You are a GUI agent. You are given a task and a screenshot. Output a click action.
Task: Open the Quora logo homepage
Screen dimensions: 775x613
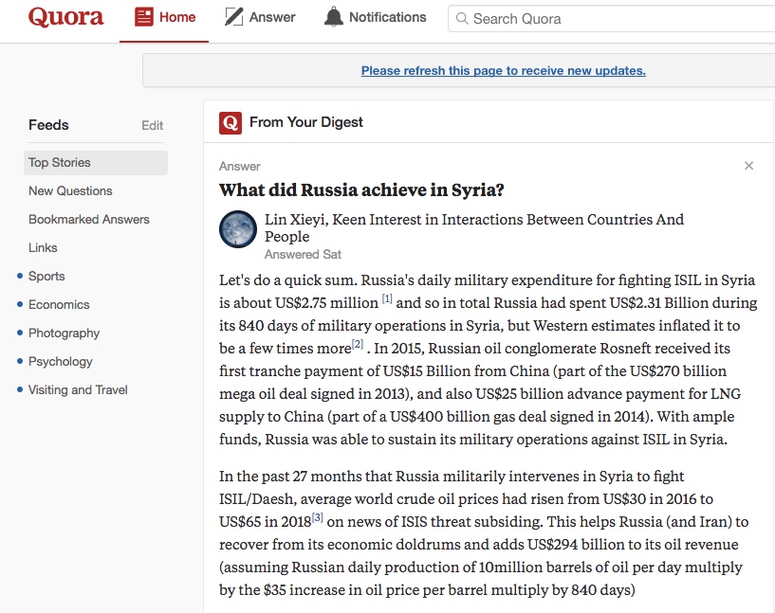65,17
